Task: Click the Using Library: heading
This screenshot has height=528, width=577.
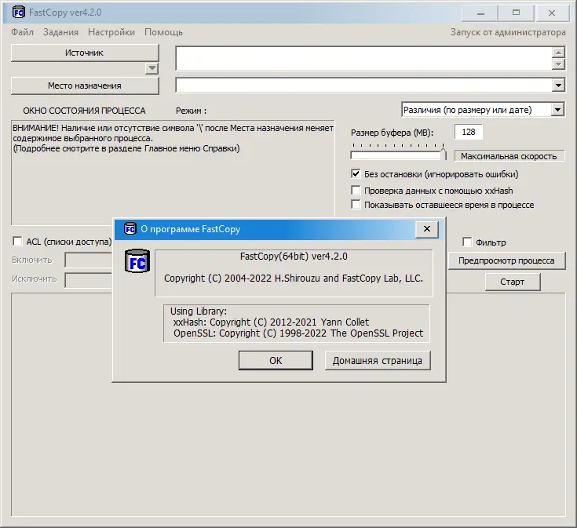Action: click(x=199, y=311)
